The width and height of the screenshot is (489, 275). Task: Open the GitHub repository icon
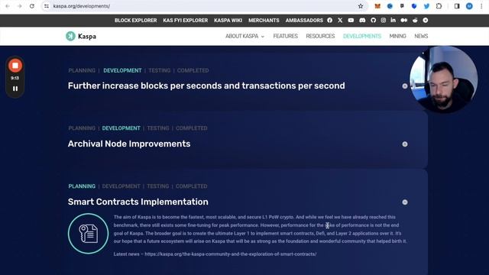[x=374, y=21]
